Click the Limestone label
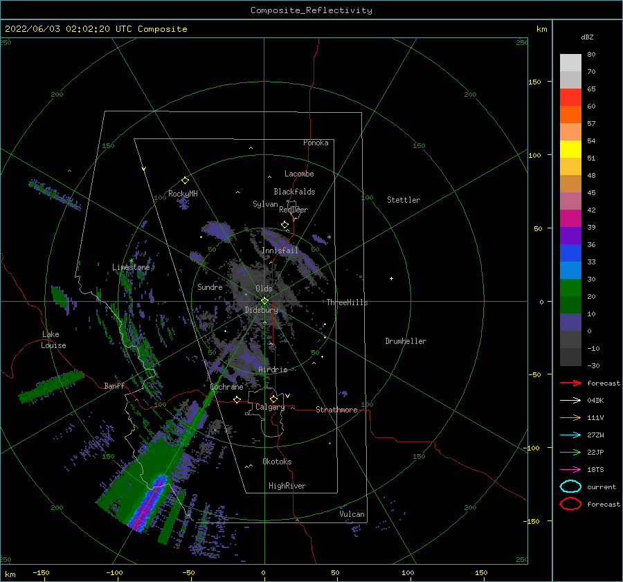623x582 pixels. tap(131, 267)
